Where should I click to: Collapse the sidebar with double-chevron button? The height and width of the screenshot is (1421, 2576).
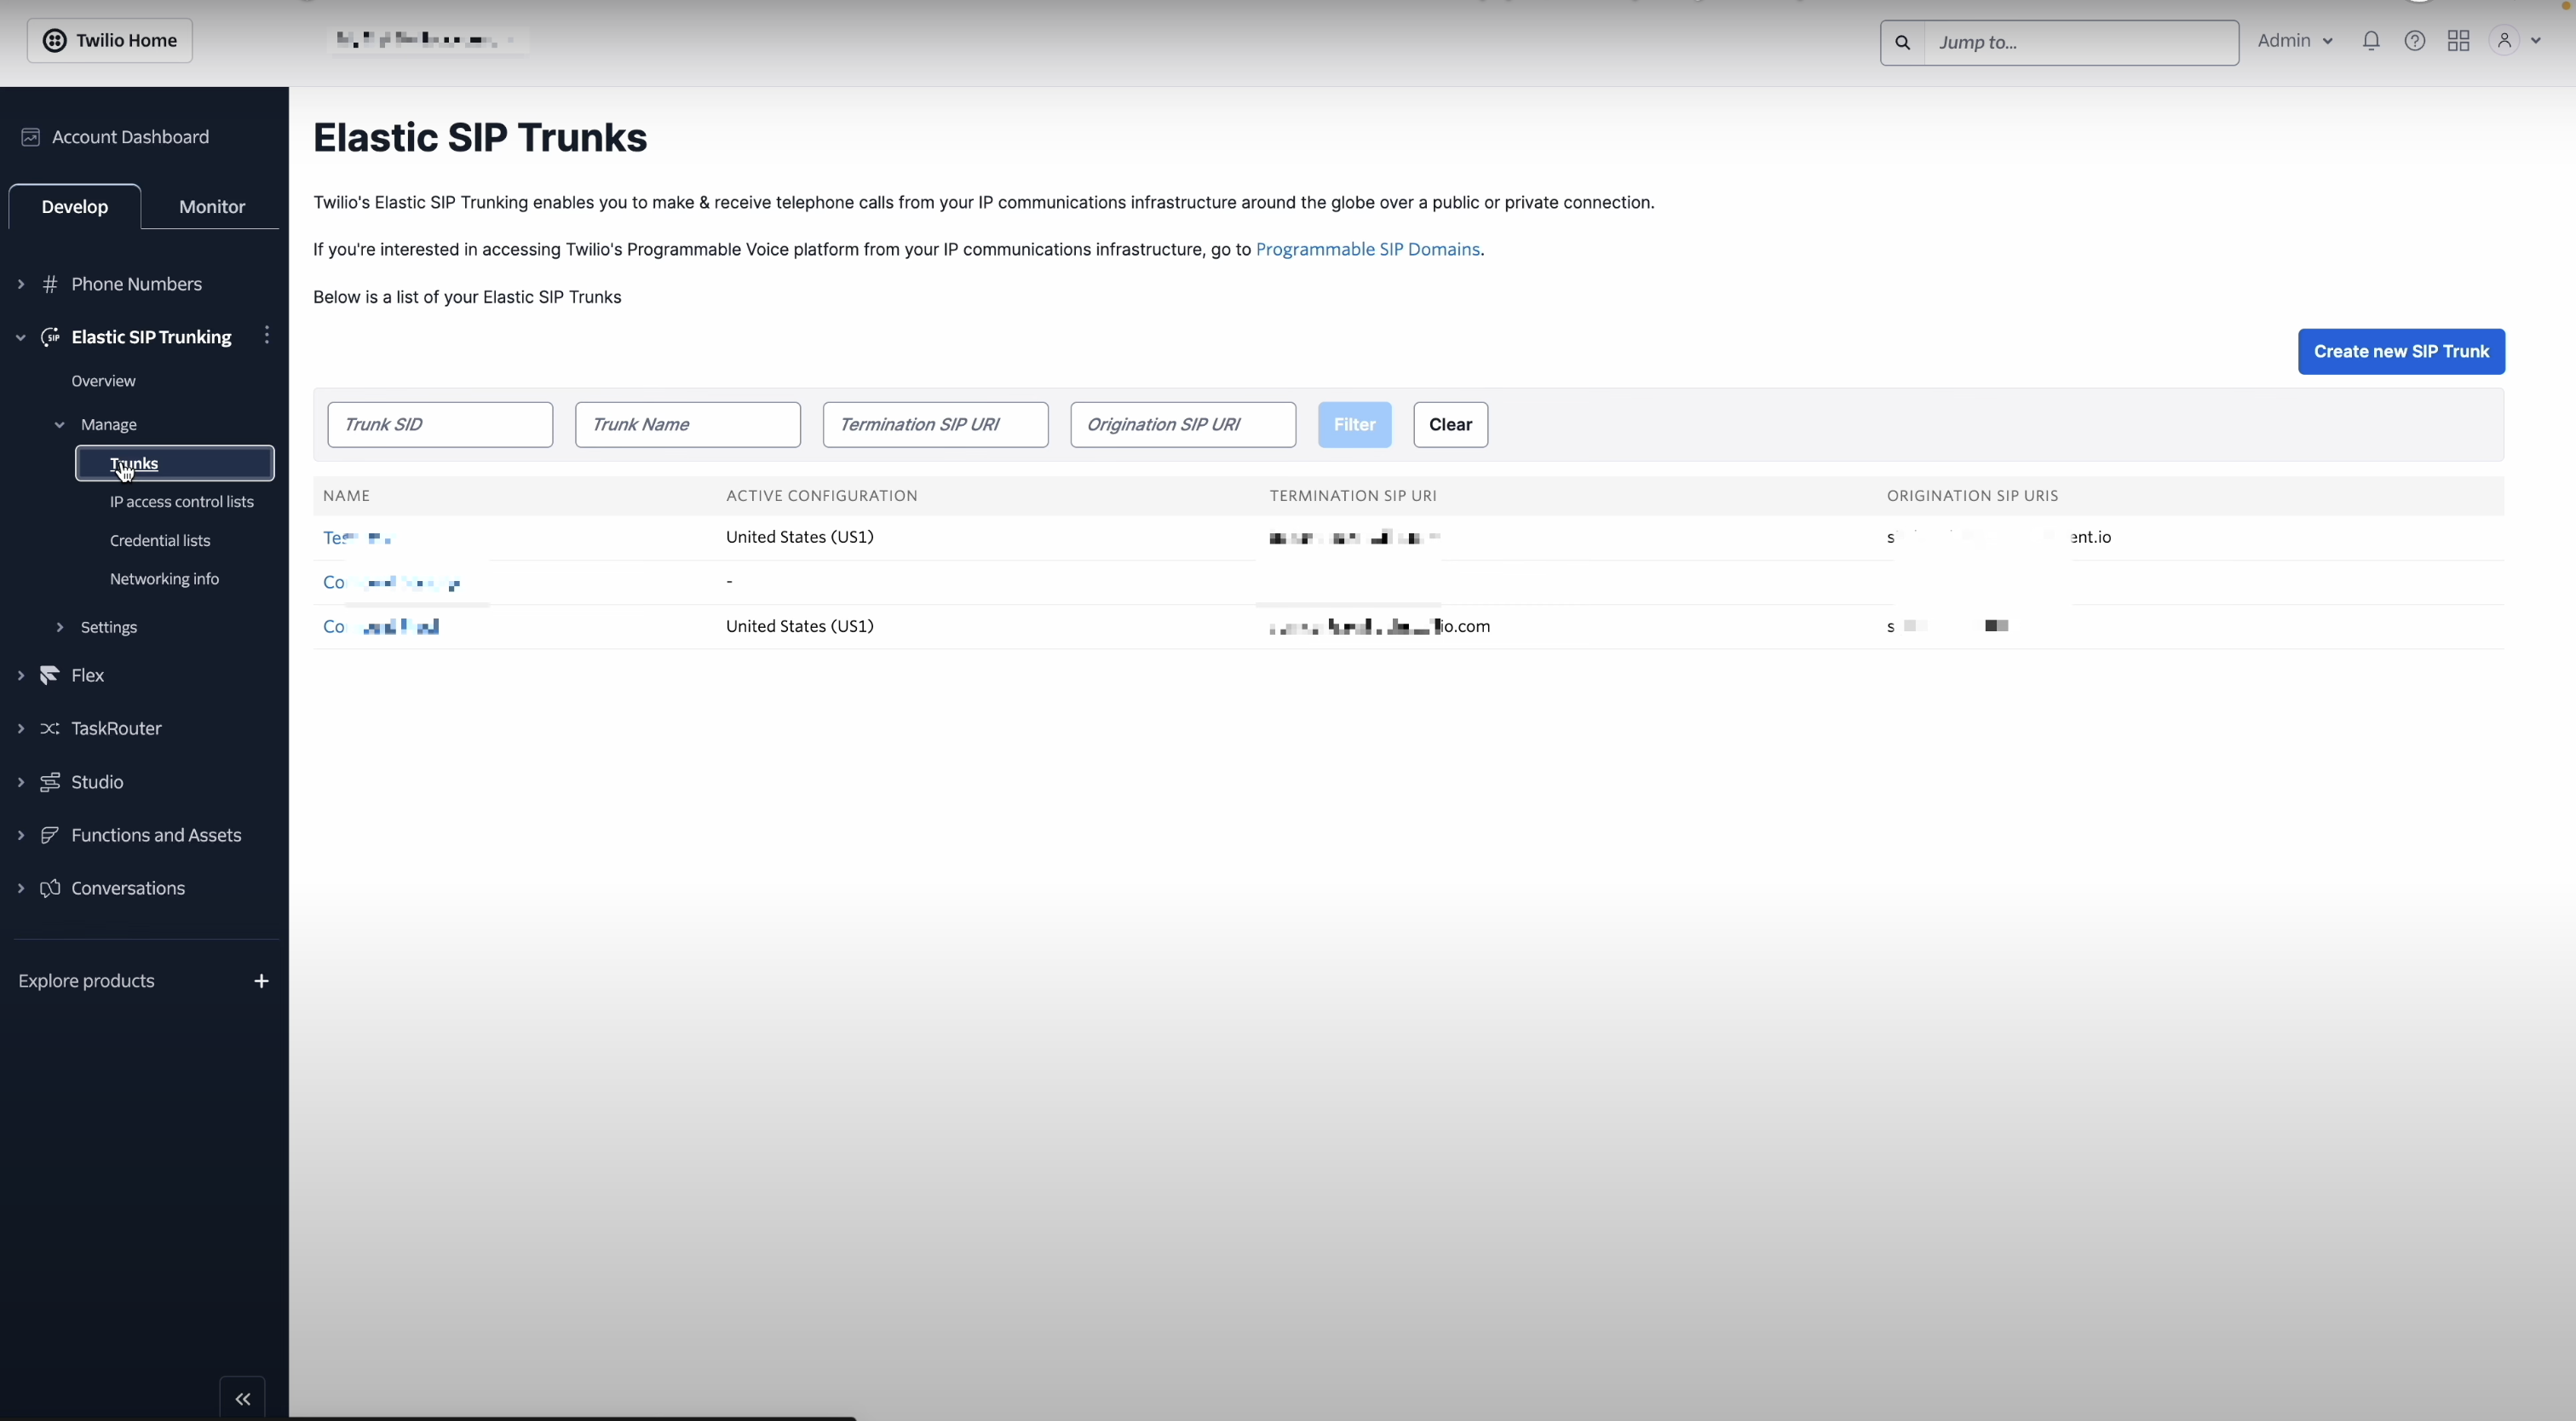(242, 1399)
